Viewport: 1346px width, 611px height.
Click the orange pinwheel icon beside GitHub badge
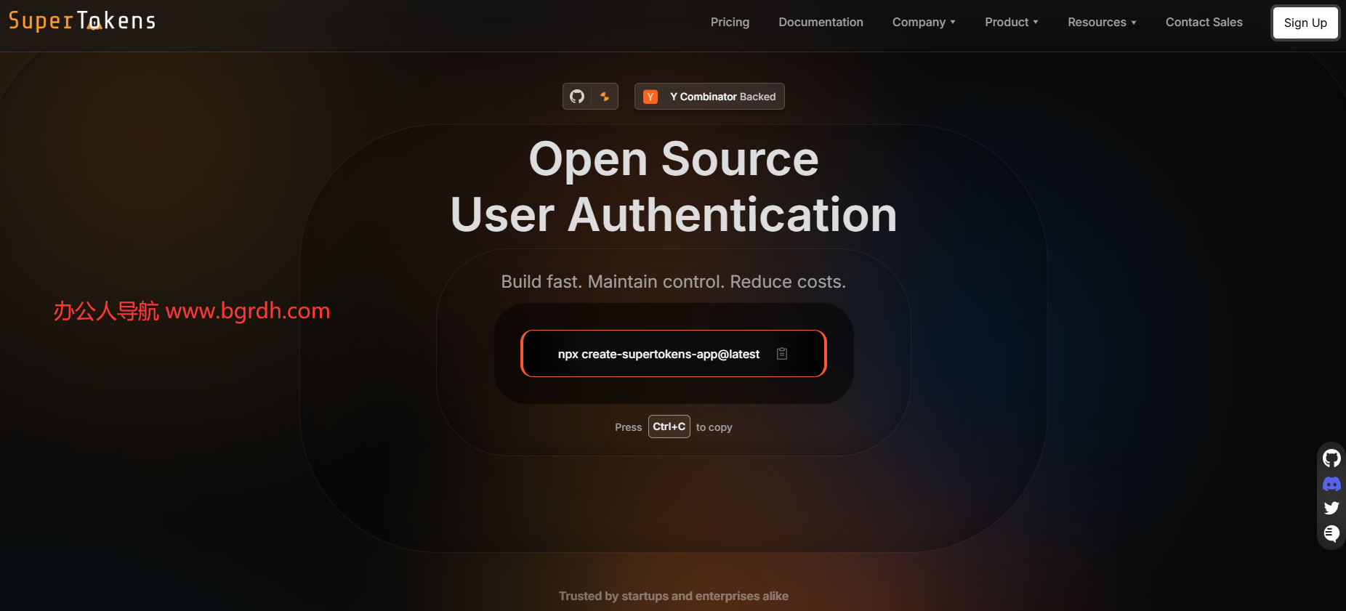(x=605, y=97)
